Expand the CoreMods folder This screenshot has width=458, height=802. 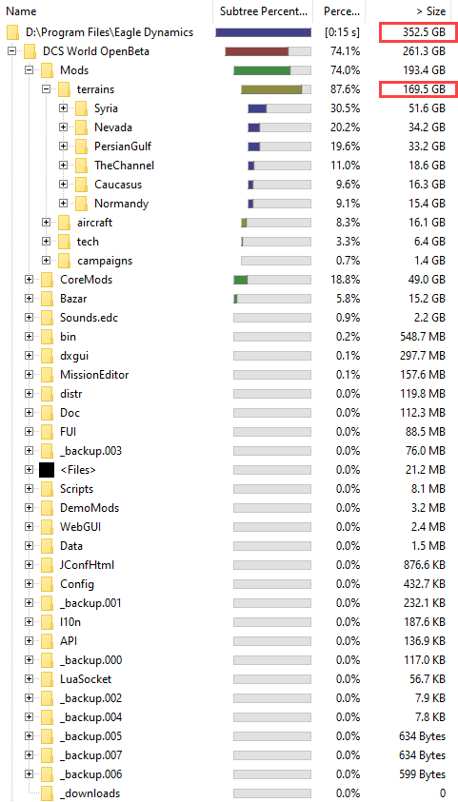[x=30, y=280]
